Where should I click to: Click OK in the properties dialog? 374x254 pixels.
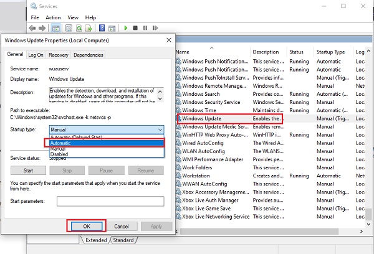(x=87, y=227)
